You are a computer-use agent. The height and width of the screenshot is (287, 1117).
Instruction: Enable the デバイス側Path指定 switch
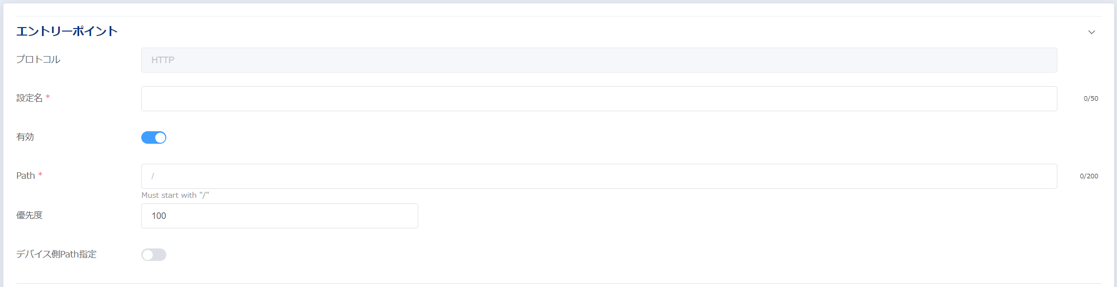[x=154, y=254]
